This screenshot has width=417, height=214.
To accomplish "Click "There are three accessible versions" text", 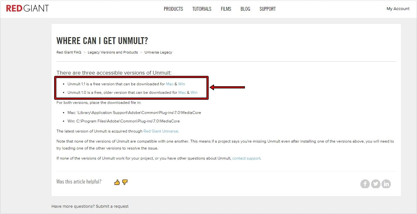I will (x=114, y=73).
